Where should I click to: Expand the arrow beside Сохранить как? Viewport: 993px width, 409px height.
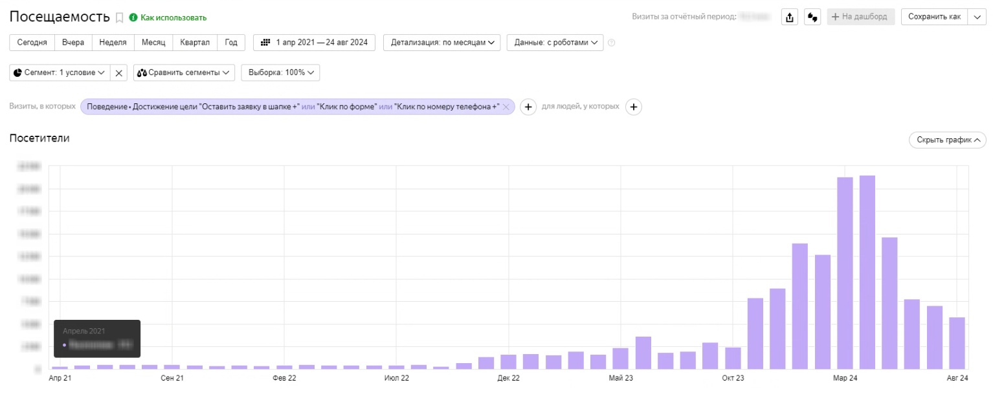977,17
